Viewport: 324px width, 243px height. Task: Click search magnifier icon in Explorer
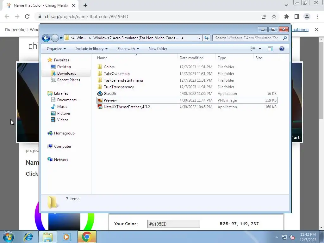click(x=285, y=38)
